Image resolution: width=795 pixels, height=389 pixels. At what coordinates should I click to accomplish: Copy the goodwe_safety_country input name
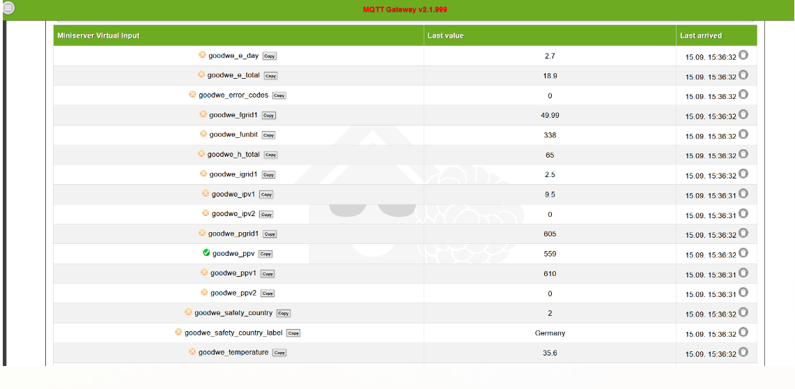[284, 314]
